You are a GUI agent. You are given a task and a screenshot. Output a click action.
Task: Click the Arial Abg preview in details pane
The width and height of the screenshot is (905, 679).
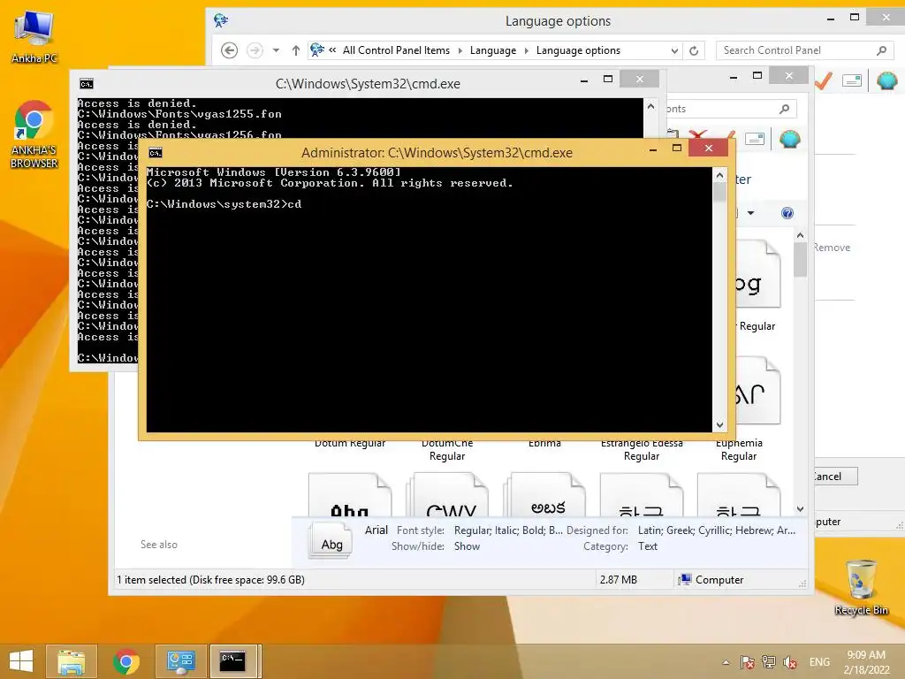[331, 542]
